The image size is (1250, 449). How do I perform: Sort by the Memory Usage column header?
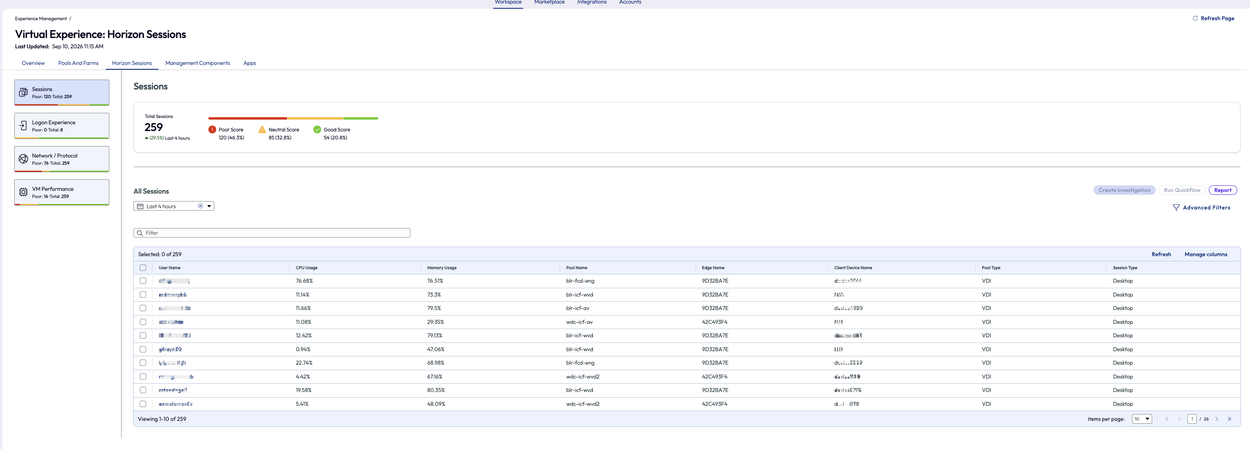click(x=442, y=268)
